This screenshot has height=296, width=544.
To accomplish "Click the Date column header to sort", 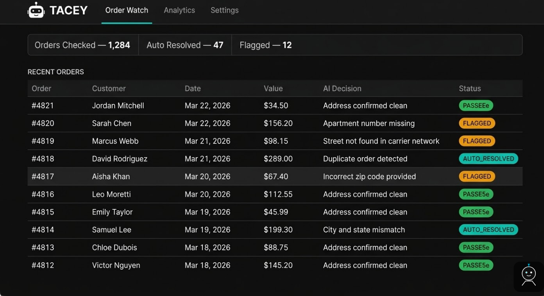I will point(192,88).
